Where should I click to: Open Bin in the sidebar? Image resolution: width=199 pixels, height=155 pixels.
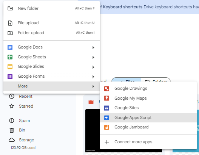22,130
